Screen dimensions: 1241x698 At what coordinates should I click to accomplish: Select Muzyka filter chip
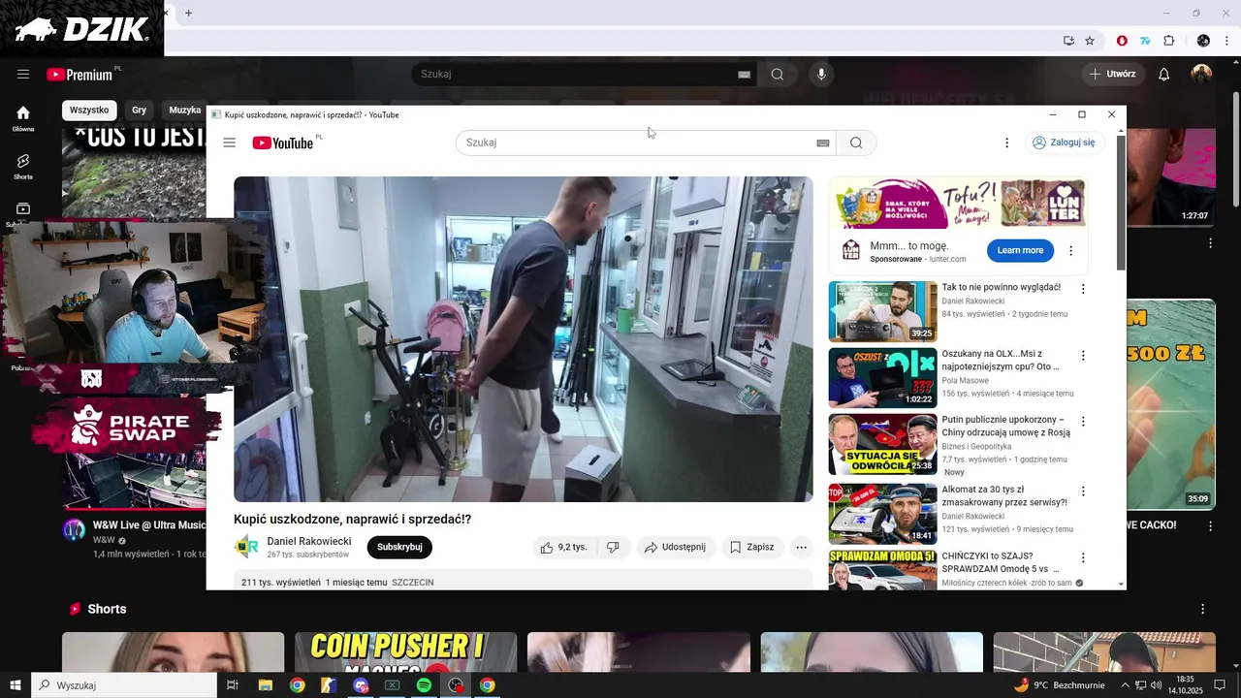184,111
